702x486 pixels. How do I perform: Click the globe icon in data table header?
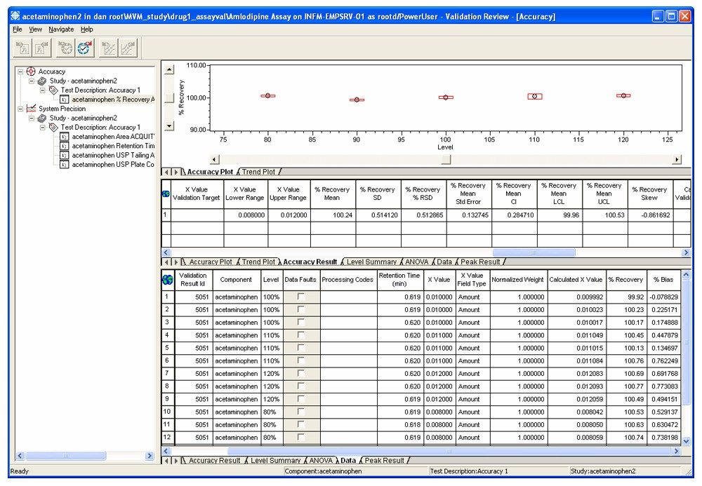tap(167, 279)
